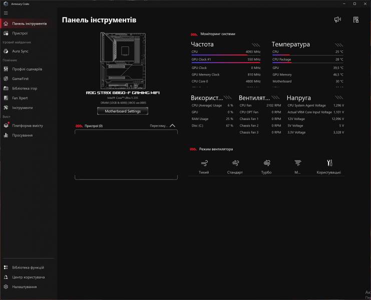
Task: Click the CPU (Average) Usage 6 % row
Action: click(212, 105)
